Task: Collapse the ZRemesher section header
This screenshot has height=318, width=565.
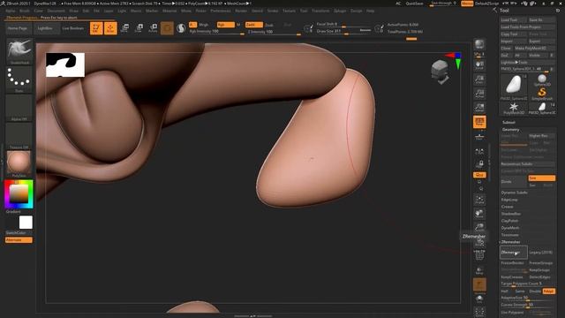Action: coord(510,242)
